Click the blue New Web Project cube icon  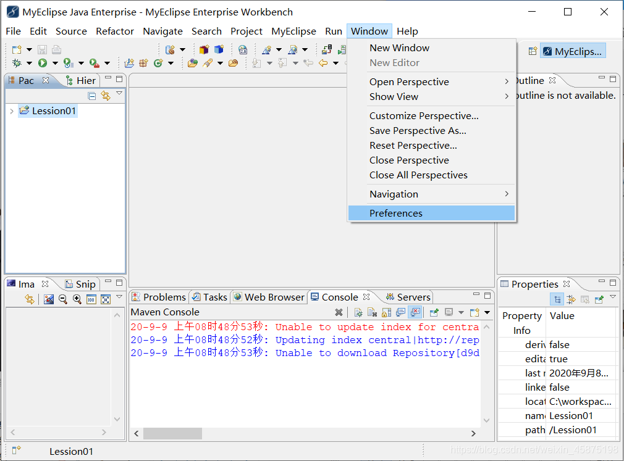[x=219, y=49]
